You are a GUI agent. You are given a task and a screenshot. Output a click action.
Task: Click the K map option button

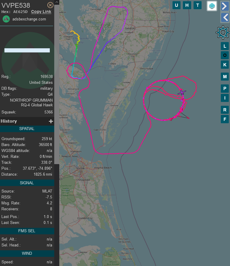(x=225, y=65)
